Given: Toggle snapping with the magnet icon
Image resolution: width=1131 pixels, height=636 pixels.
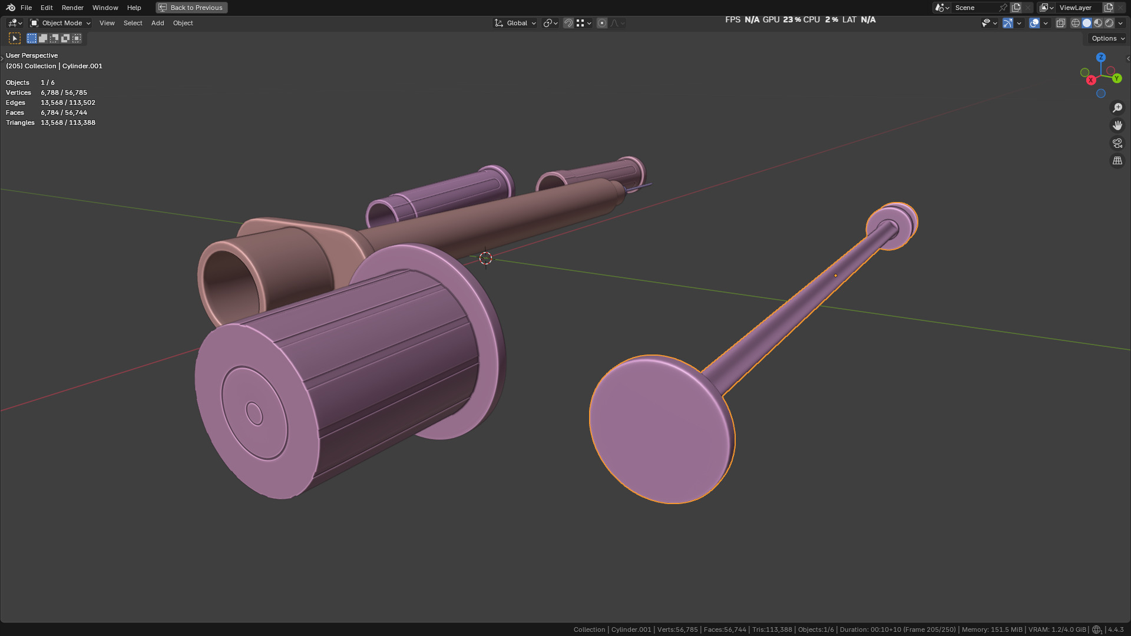Looking at the screenshot, I should click(568, 23).
